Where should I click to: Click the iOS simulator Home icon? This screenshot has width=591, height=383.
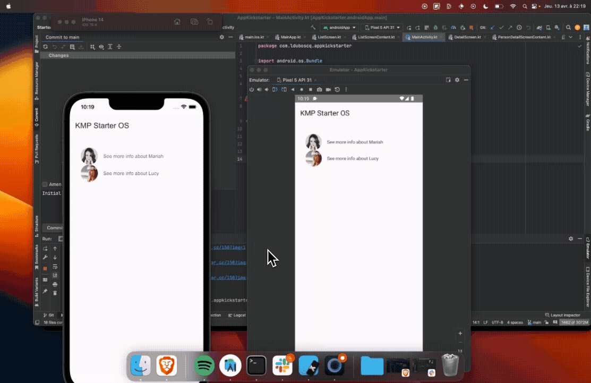pyautogui.click(x=177, y=22)
